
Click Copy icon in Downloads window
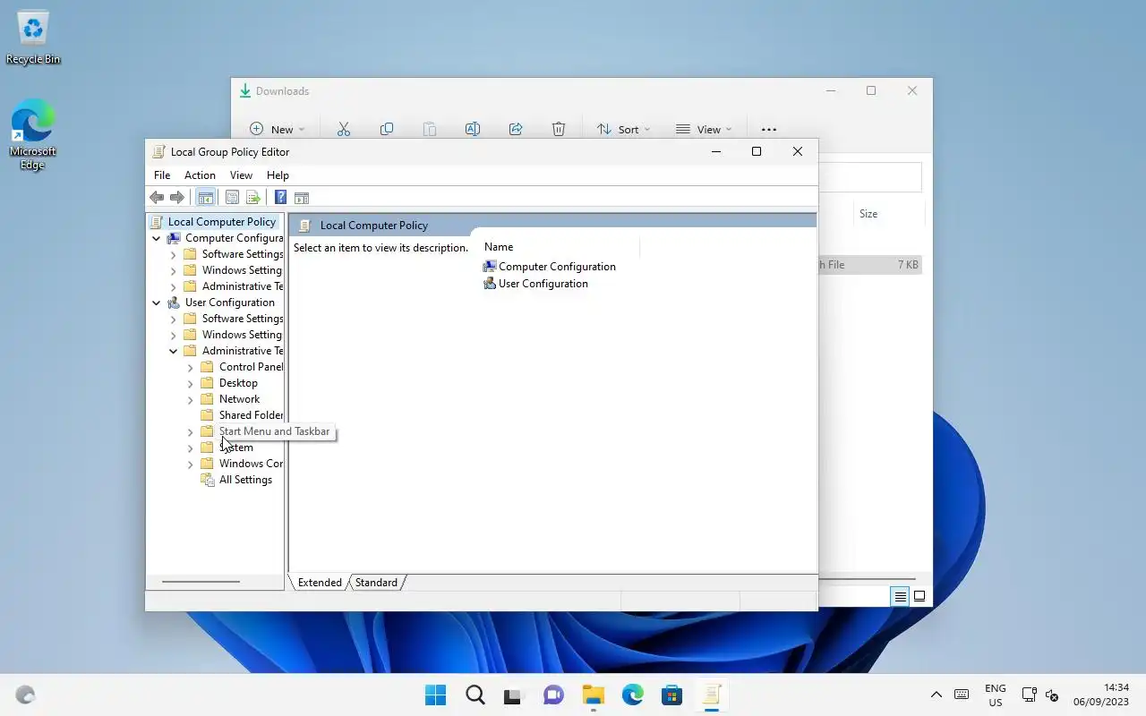pyautogui.click(x=387, y=129)
